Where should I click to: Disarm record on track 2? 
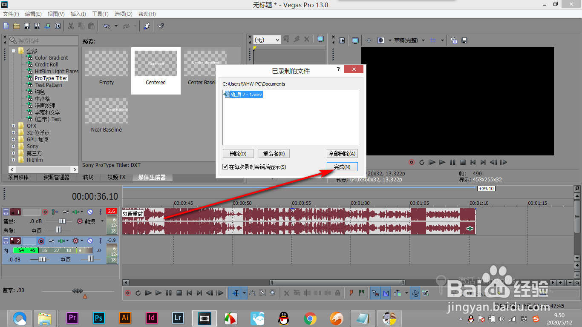click(x=41, y=241)
